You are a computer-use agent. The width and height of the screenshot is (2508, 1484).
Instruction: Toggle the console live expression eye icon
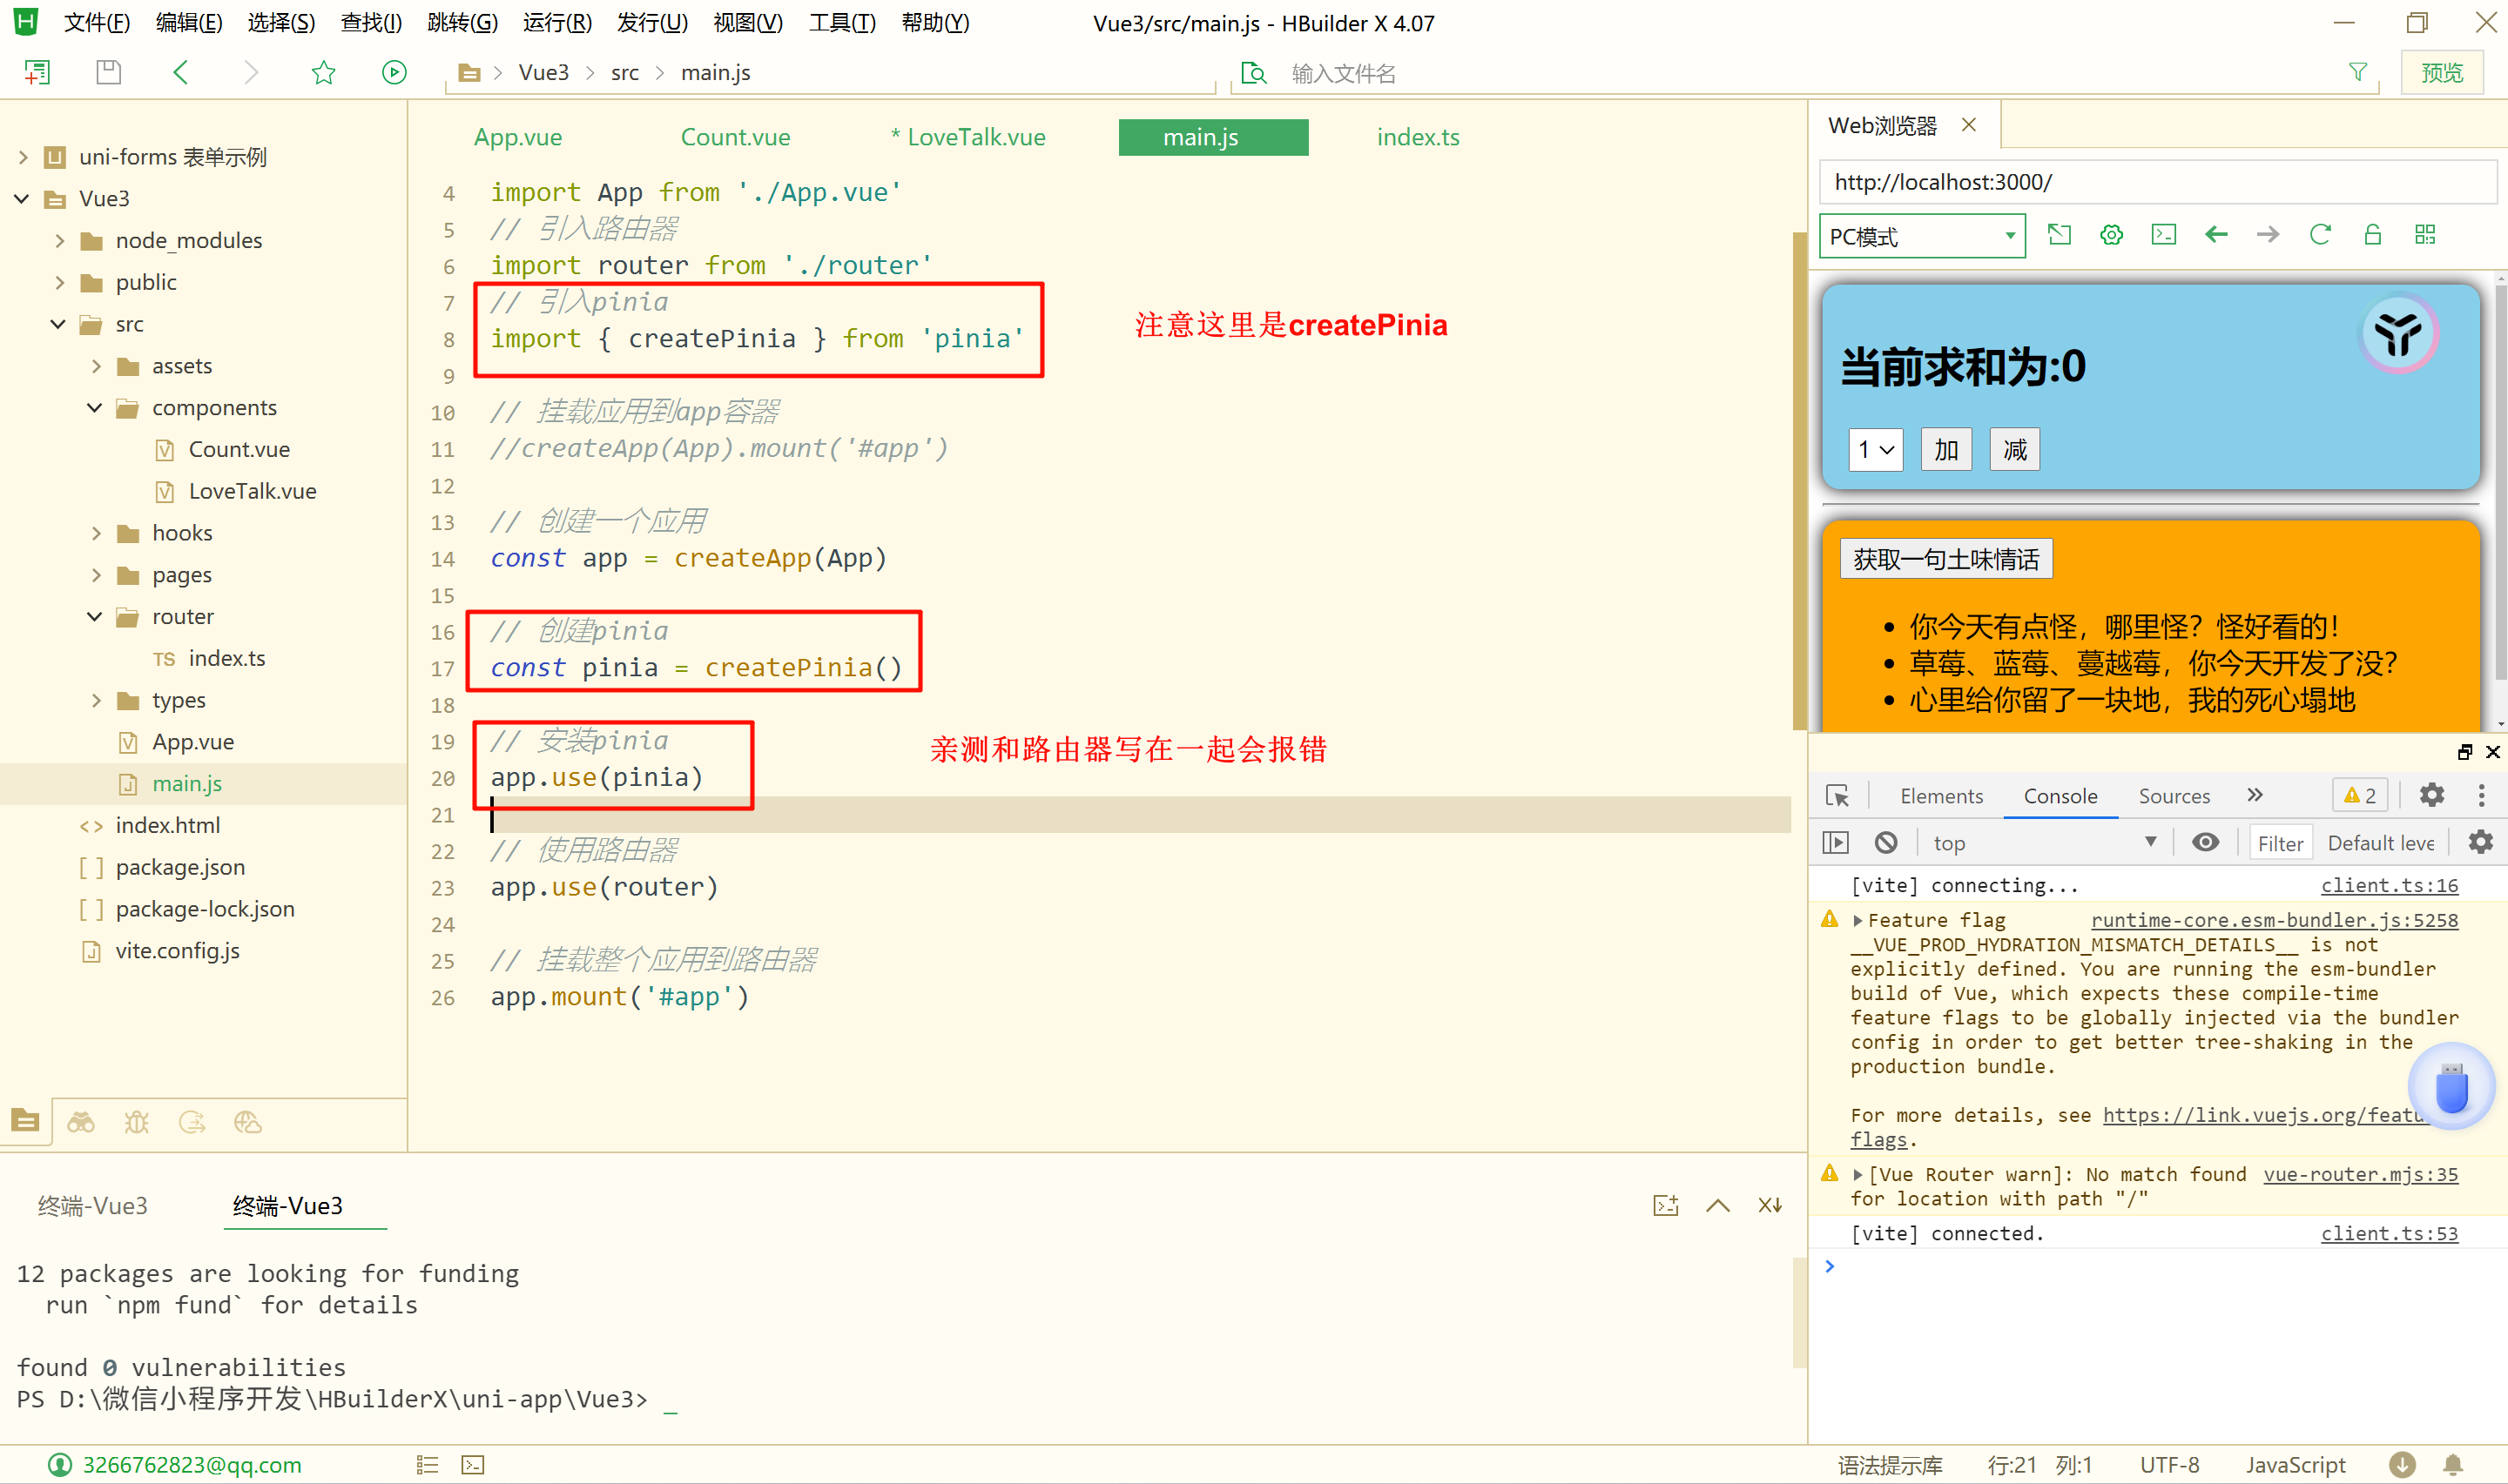pyautogui.click(x=2205, y=843)
